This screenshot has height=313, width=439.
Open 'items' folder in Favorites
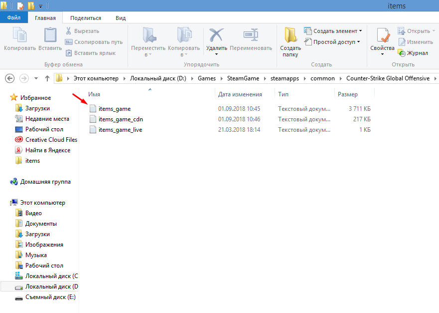[27, 161]
